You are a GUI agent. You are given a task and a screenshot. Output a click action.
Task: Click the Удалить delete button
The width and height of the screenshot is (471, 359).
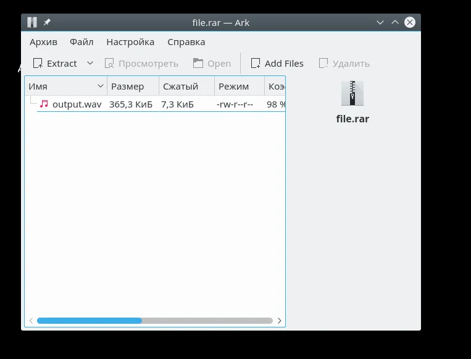344,64
